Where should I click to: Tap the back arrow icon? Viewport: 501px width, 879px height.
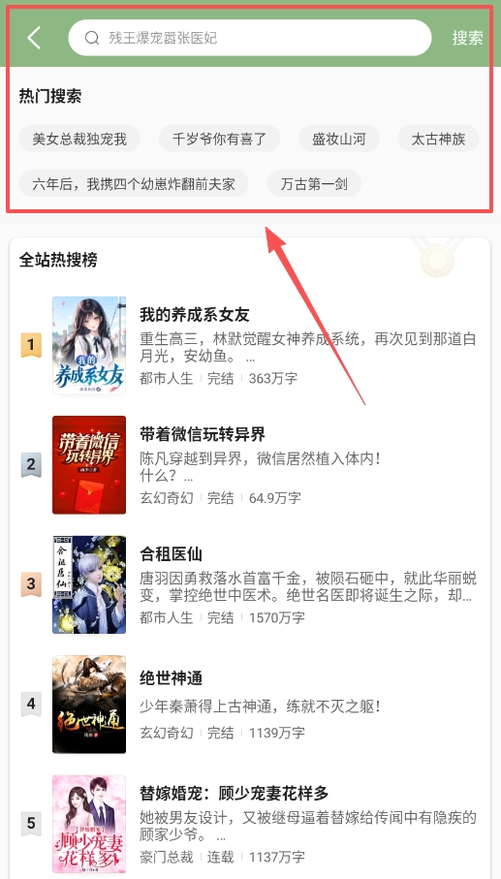coord(34,38)
